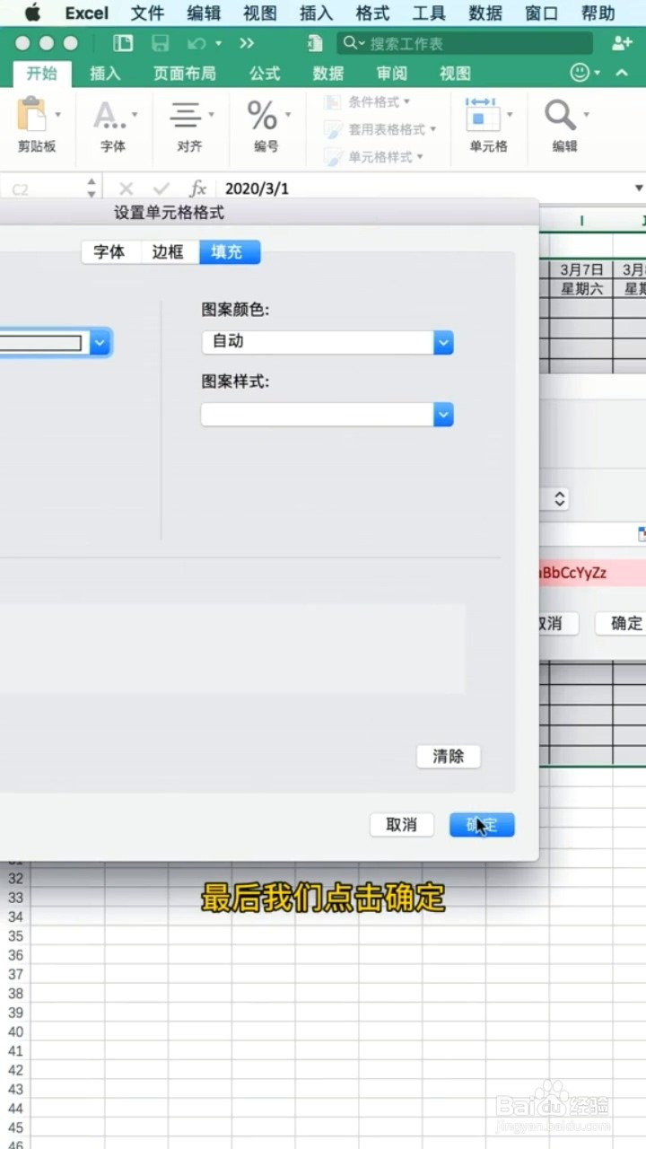Open the background color dropdown
This screenshot has height=1149, width=646.
pyautogui.click(x=100, y=342)
